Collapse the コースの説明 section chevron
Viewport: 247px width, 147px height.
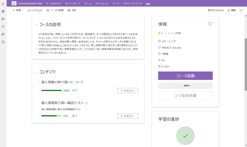pos(36,25)
